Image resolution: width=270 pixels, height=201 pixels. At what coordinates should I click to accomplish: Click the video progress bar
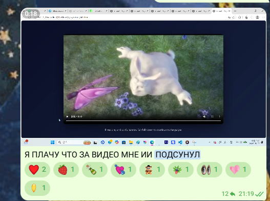click(143, 121)
